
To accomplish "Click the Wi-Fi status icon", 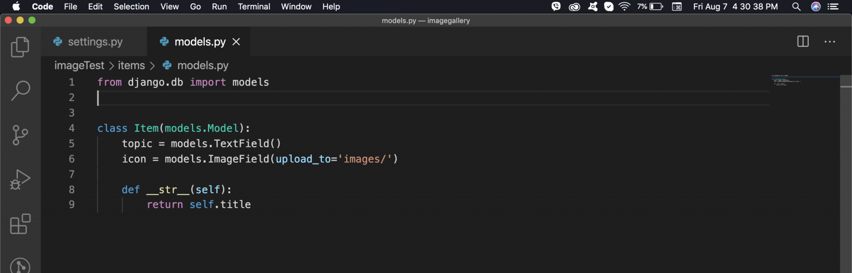I will tap(625, 7).
